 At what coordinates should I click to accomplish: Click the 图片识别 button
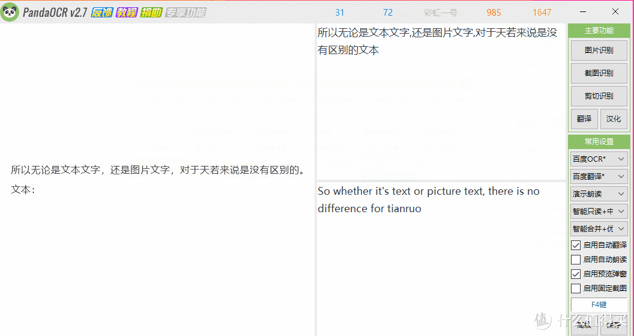pos(599,50)
